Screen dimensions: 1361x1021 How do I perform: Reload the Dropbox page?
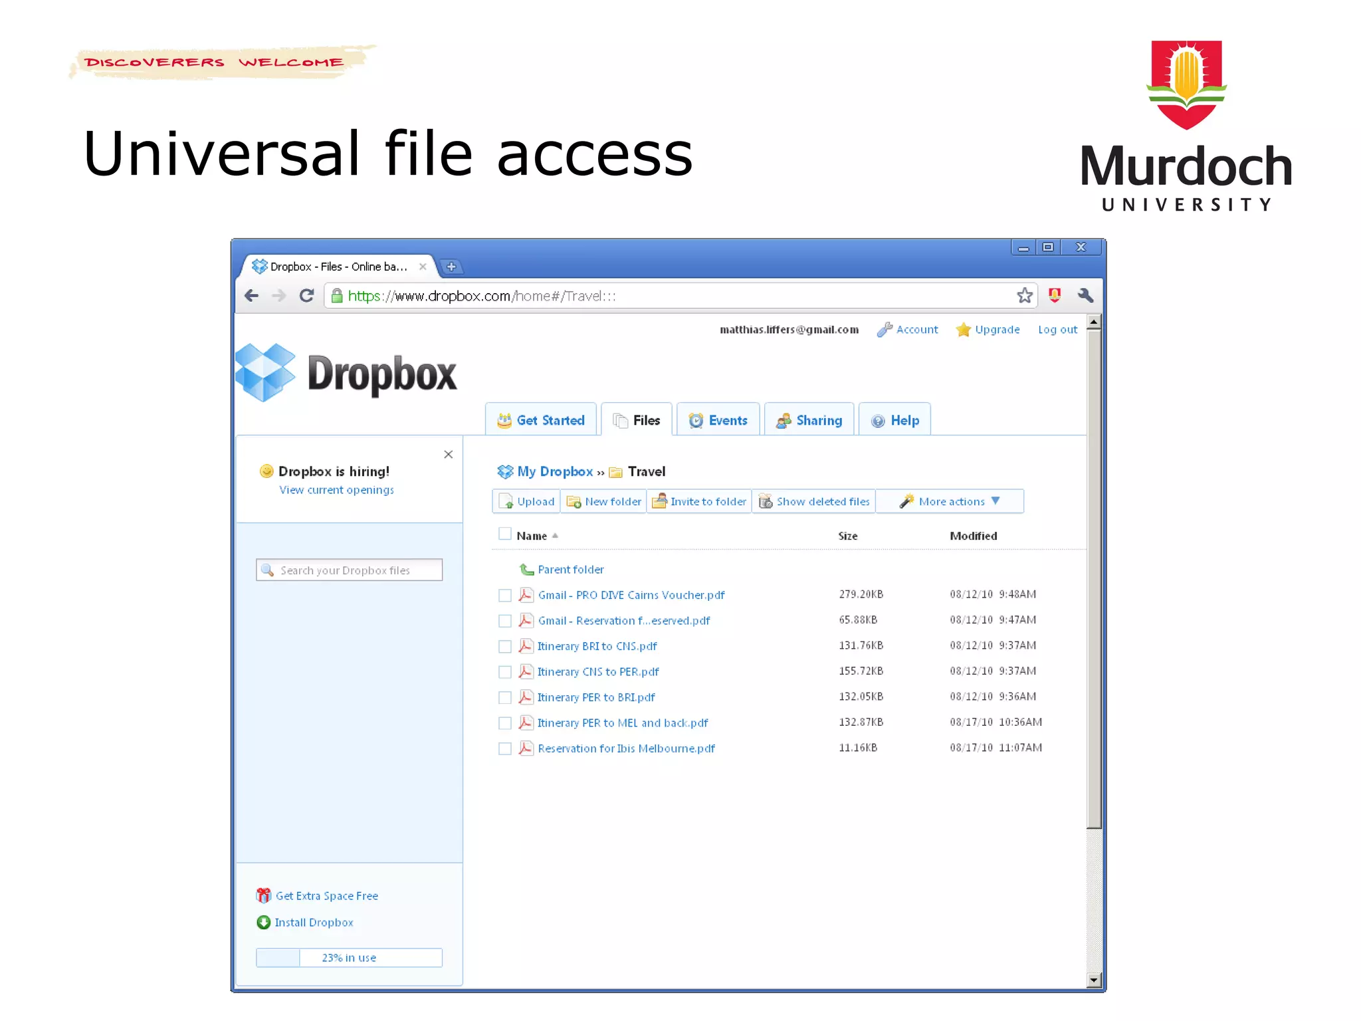click(x=306, y=296)
